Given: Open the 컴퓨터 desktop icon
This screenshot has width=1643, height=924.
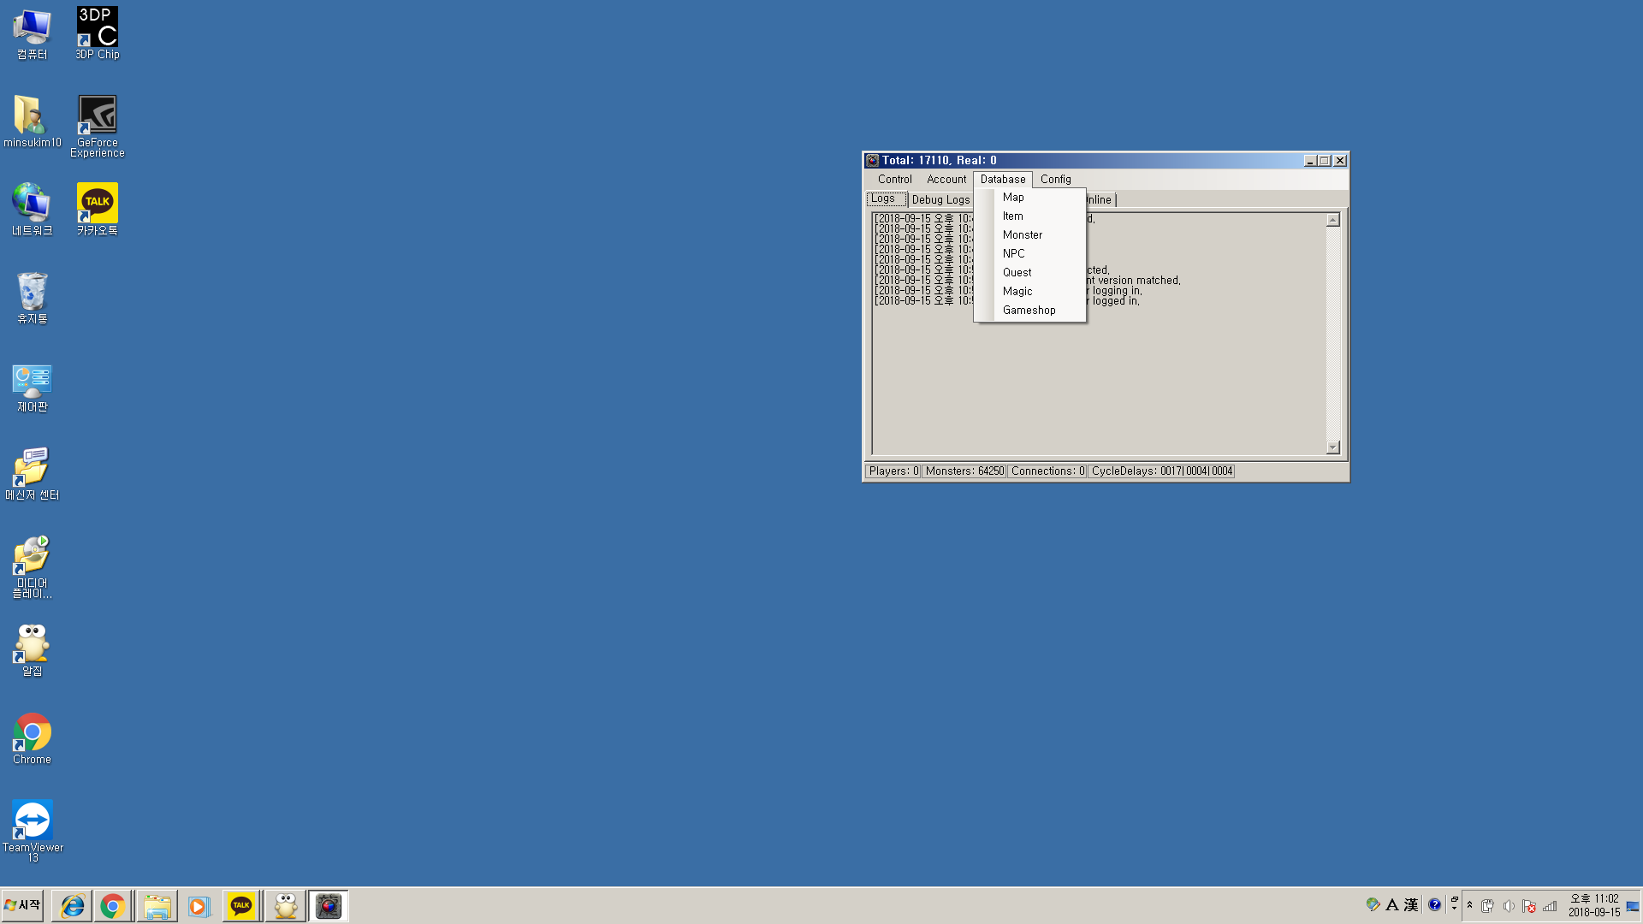Looking at the screenshot, I should pyautogui.click(x=32, y=34).
